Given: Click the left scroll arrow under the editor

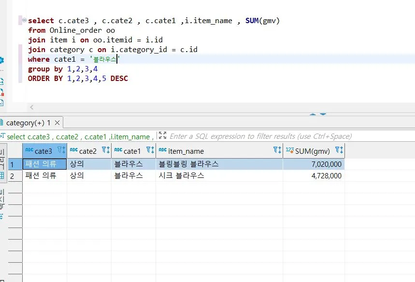Looking at the screenshot, I should [x=32, y=107].
